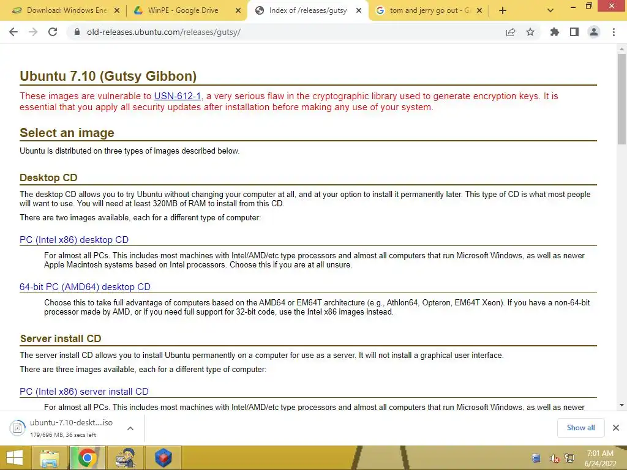627x470 pixels.
Task: Click the address bar URL
Action: (163, 32)
